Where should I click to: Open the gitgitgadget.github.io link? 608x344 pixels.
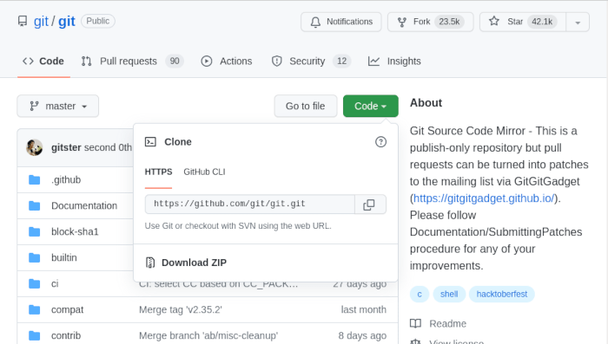coord(484,198)
